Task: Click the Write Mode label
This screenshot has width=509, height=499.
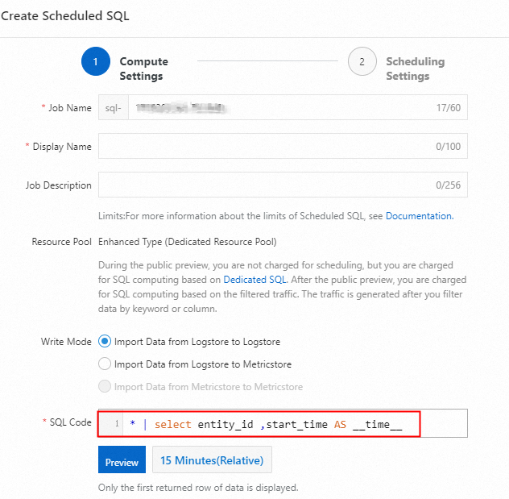Action: [x=66, y=342]
